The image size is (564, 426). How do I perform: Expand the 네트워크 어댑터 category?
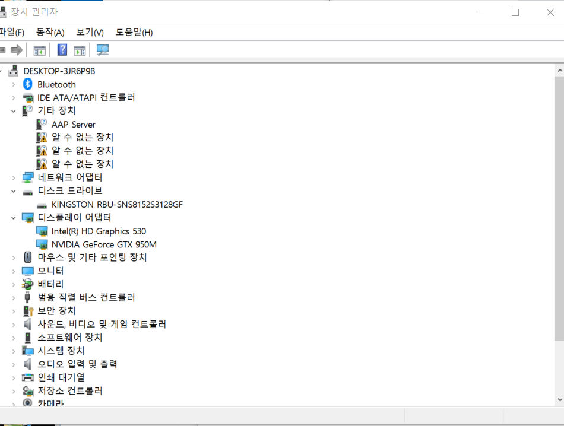[13, 177]
